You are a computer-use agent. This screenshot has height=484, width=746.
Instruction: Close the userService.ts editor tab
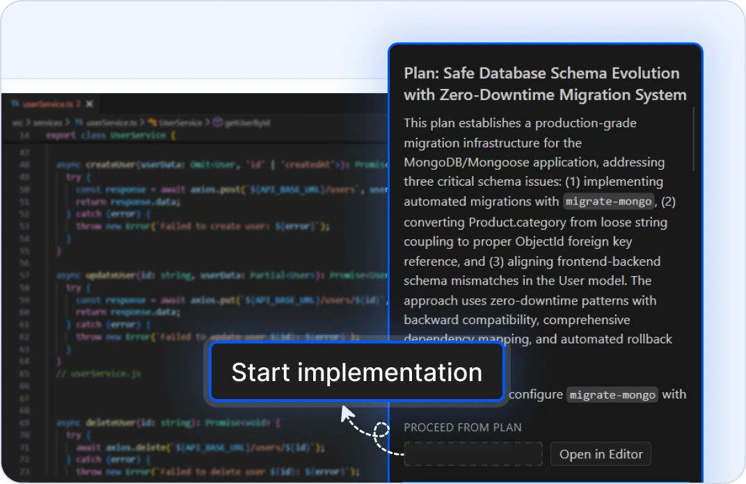click(89, 104)
